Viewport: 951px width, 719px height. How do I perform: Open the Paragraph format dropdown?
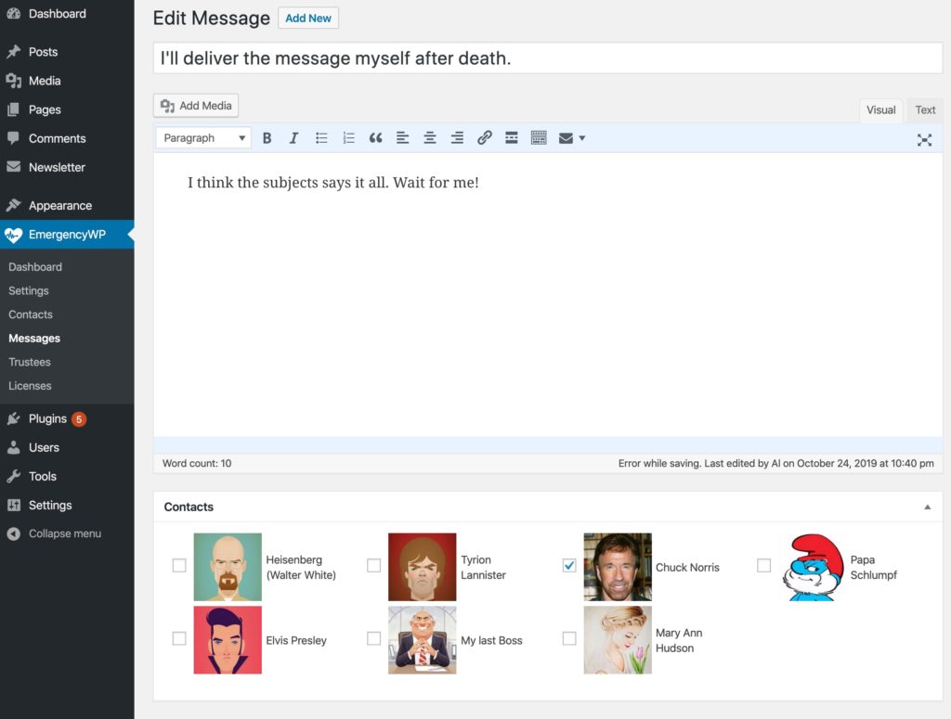point(203,138)
